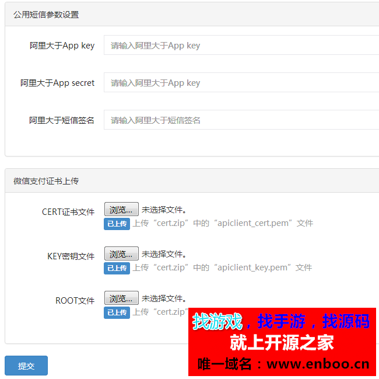The image size is (379, 379).
Task: Click 已上传 badge under KEY密钥文件
Action: (117, 268)
